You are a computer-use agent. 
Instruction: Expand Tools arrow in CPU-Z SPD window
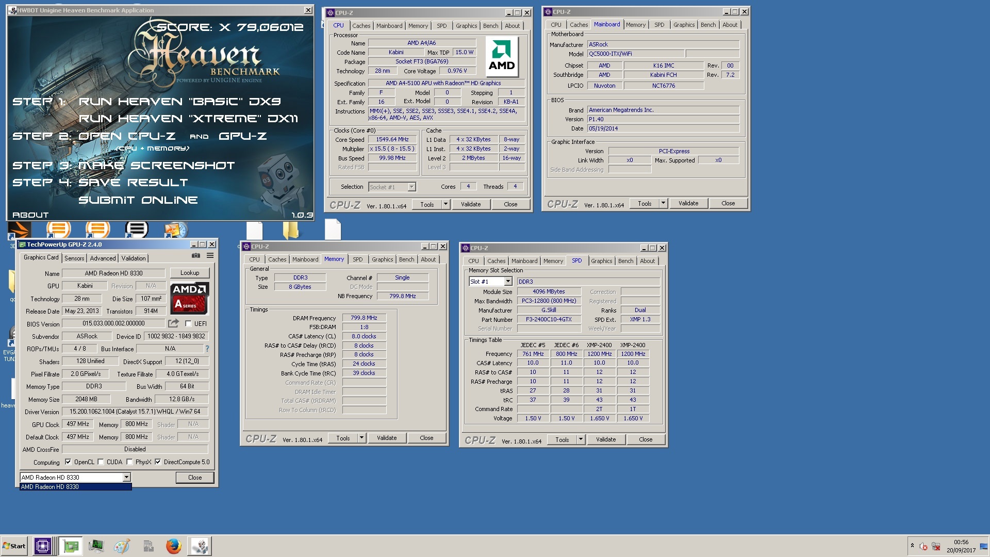pyautogui.click(x=581, y=439)
